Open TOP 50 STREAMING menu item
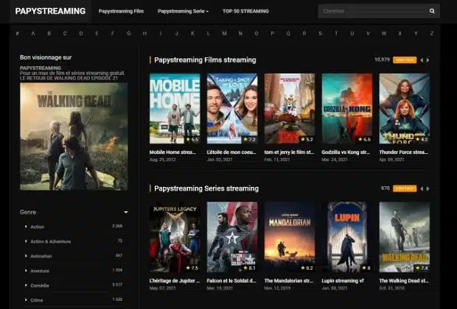The image size is (457, 309). pyautogui.click(x=245, y=11)
